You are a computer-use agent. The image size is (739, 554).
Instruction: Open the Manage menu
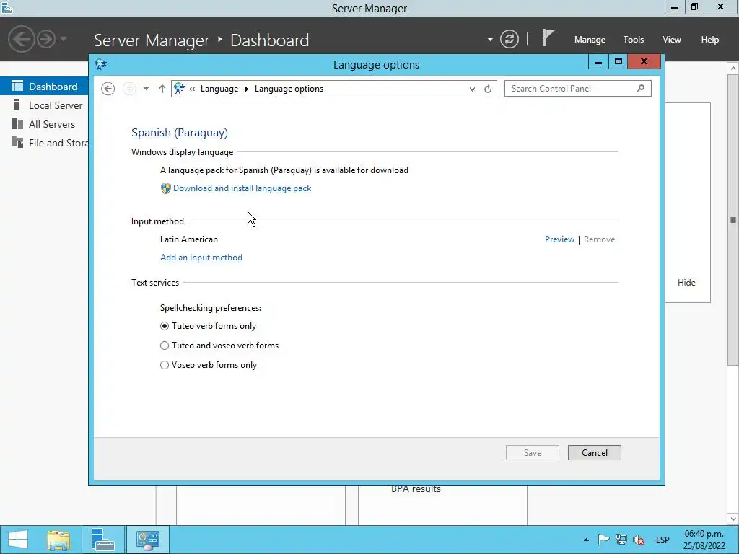(x=590, y=40)
